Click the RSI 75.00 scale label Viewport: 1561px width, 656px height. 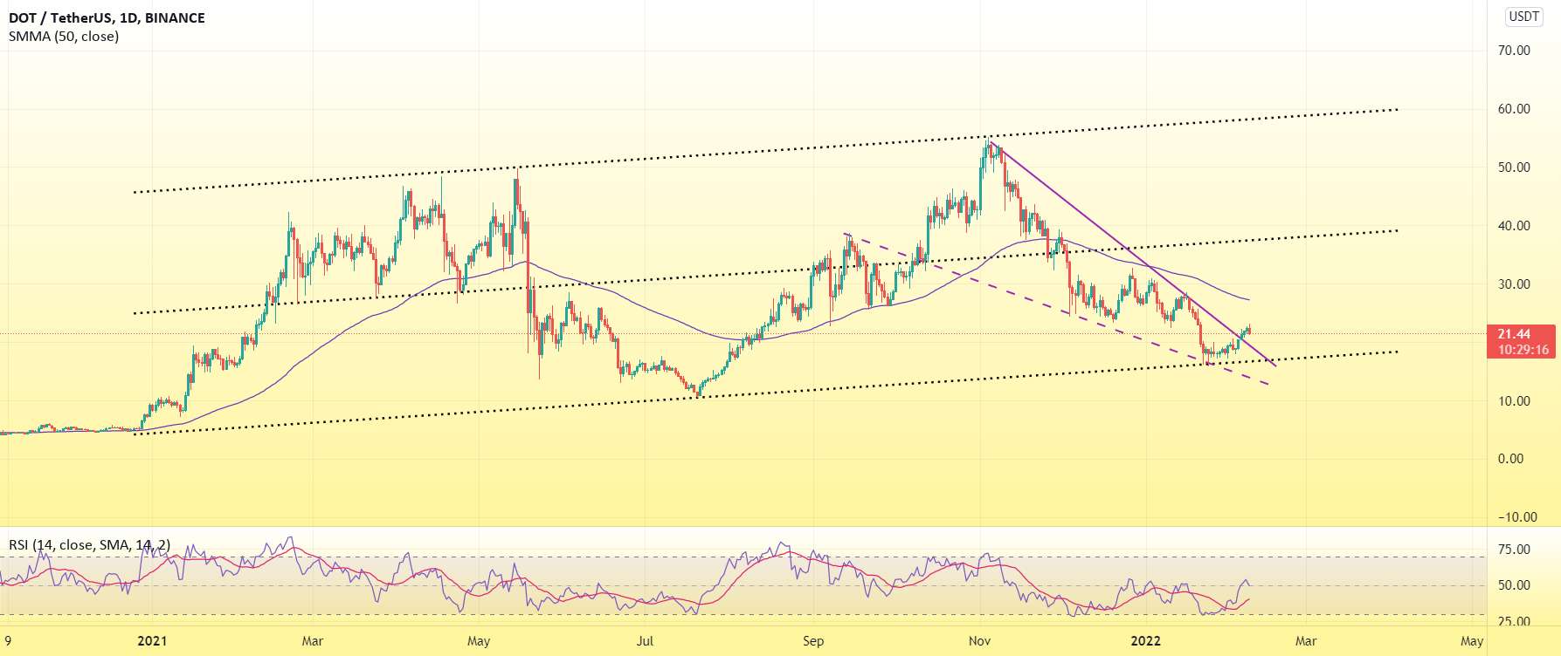click(x=1514, y=550)
